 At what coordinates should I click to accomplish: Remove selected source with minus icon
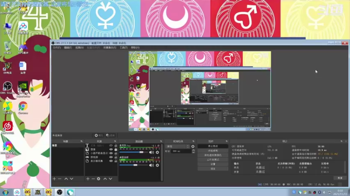tap(93, 179)
